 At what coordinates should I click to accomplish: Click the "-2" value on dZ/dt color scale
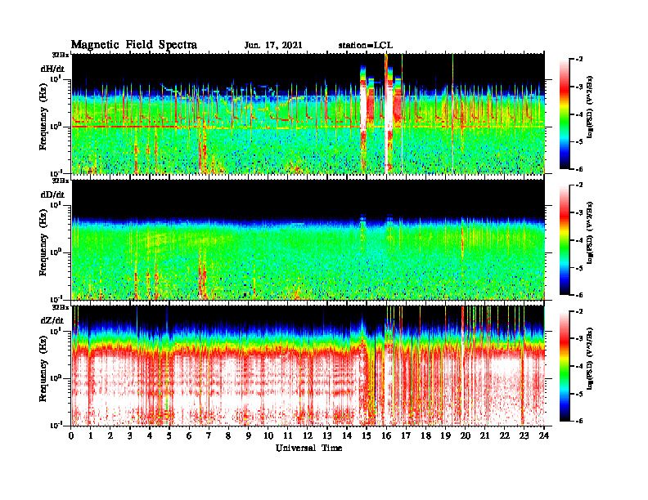pos(578,311)
